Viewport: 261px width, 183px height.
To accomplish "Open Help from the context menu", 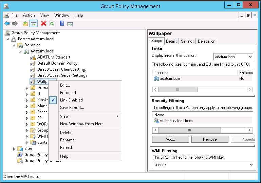I will click(x=64, y=156).
